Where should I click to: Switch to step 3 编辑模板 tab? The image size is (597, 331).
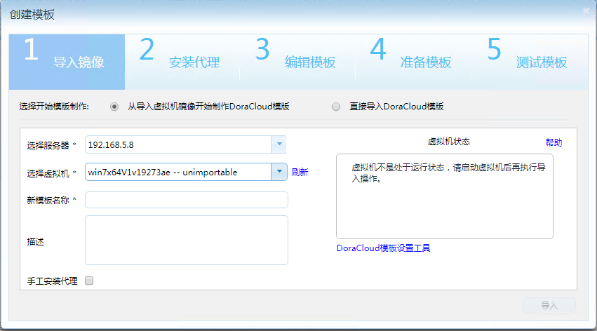[x=298, y=62]
